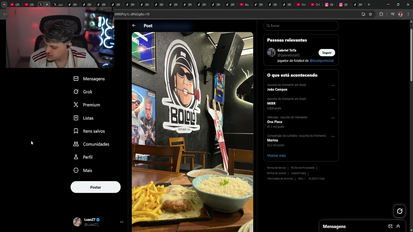This screenshot has width=413, height=232.
Task: Bookmark this page with the star icon
Action: pos(370,14)
